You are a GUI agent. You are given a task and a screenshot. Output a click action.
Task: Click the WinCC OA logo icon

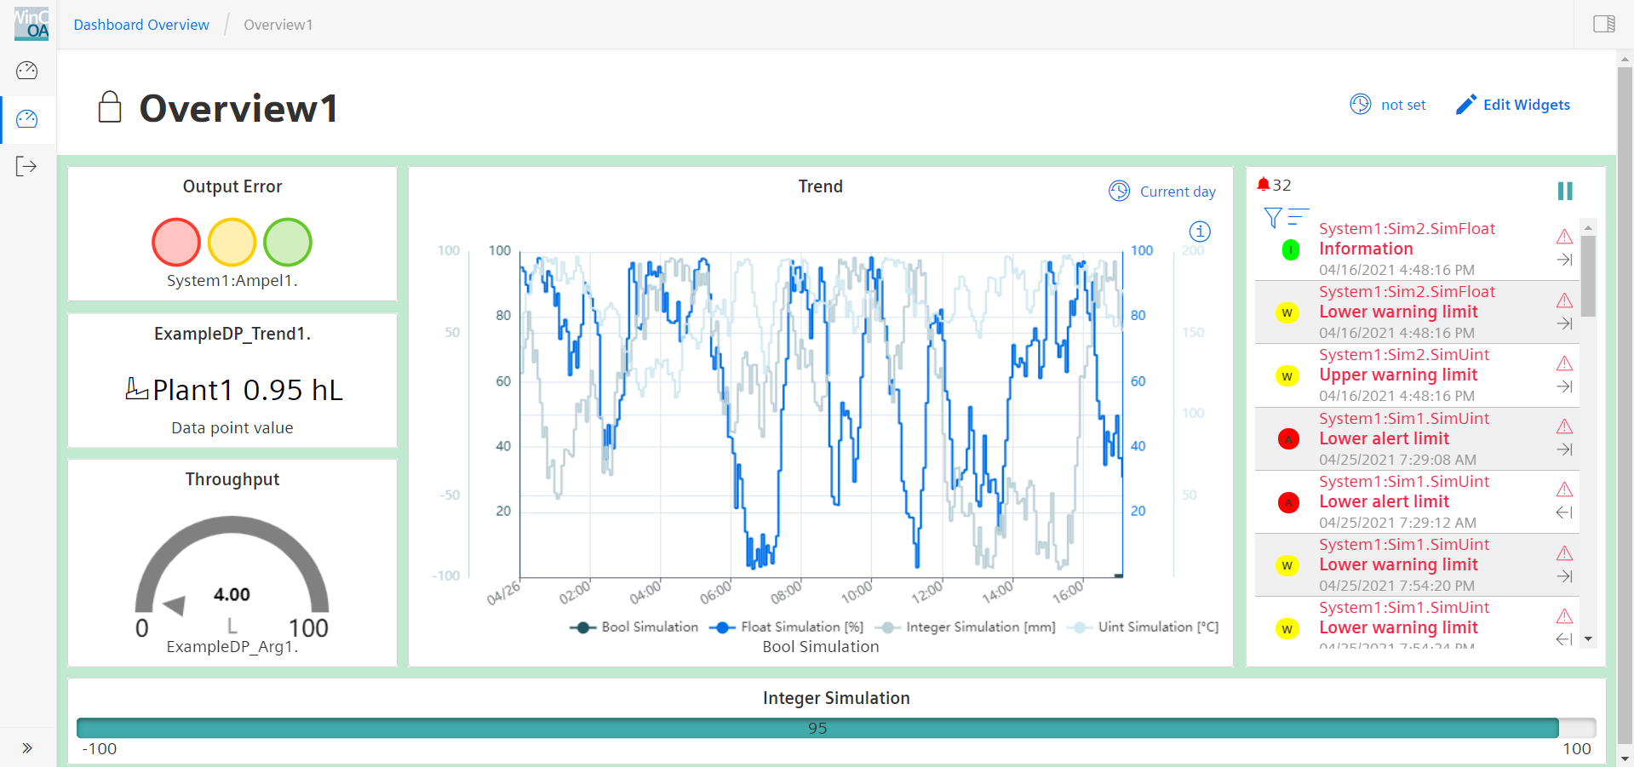pos(31,24)
